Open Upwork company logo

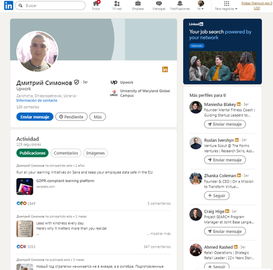coord(114,83)
